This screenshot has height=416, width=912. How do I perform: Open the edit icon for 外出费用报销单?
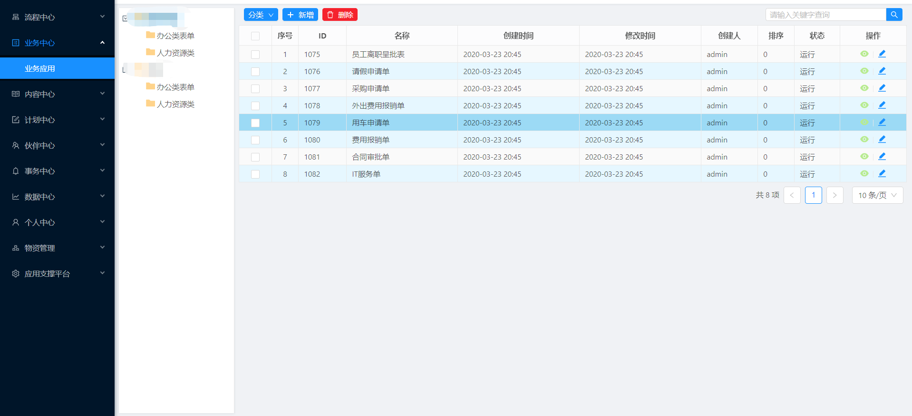(x=882, y=105)
